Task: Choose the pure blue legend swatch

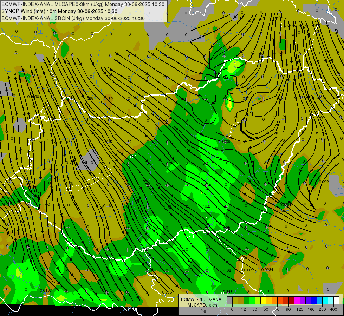Action: click(x=314, y=300)
